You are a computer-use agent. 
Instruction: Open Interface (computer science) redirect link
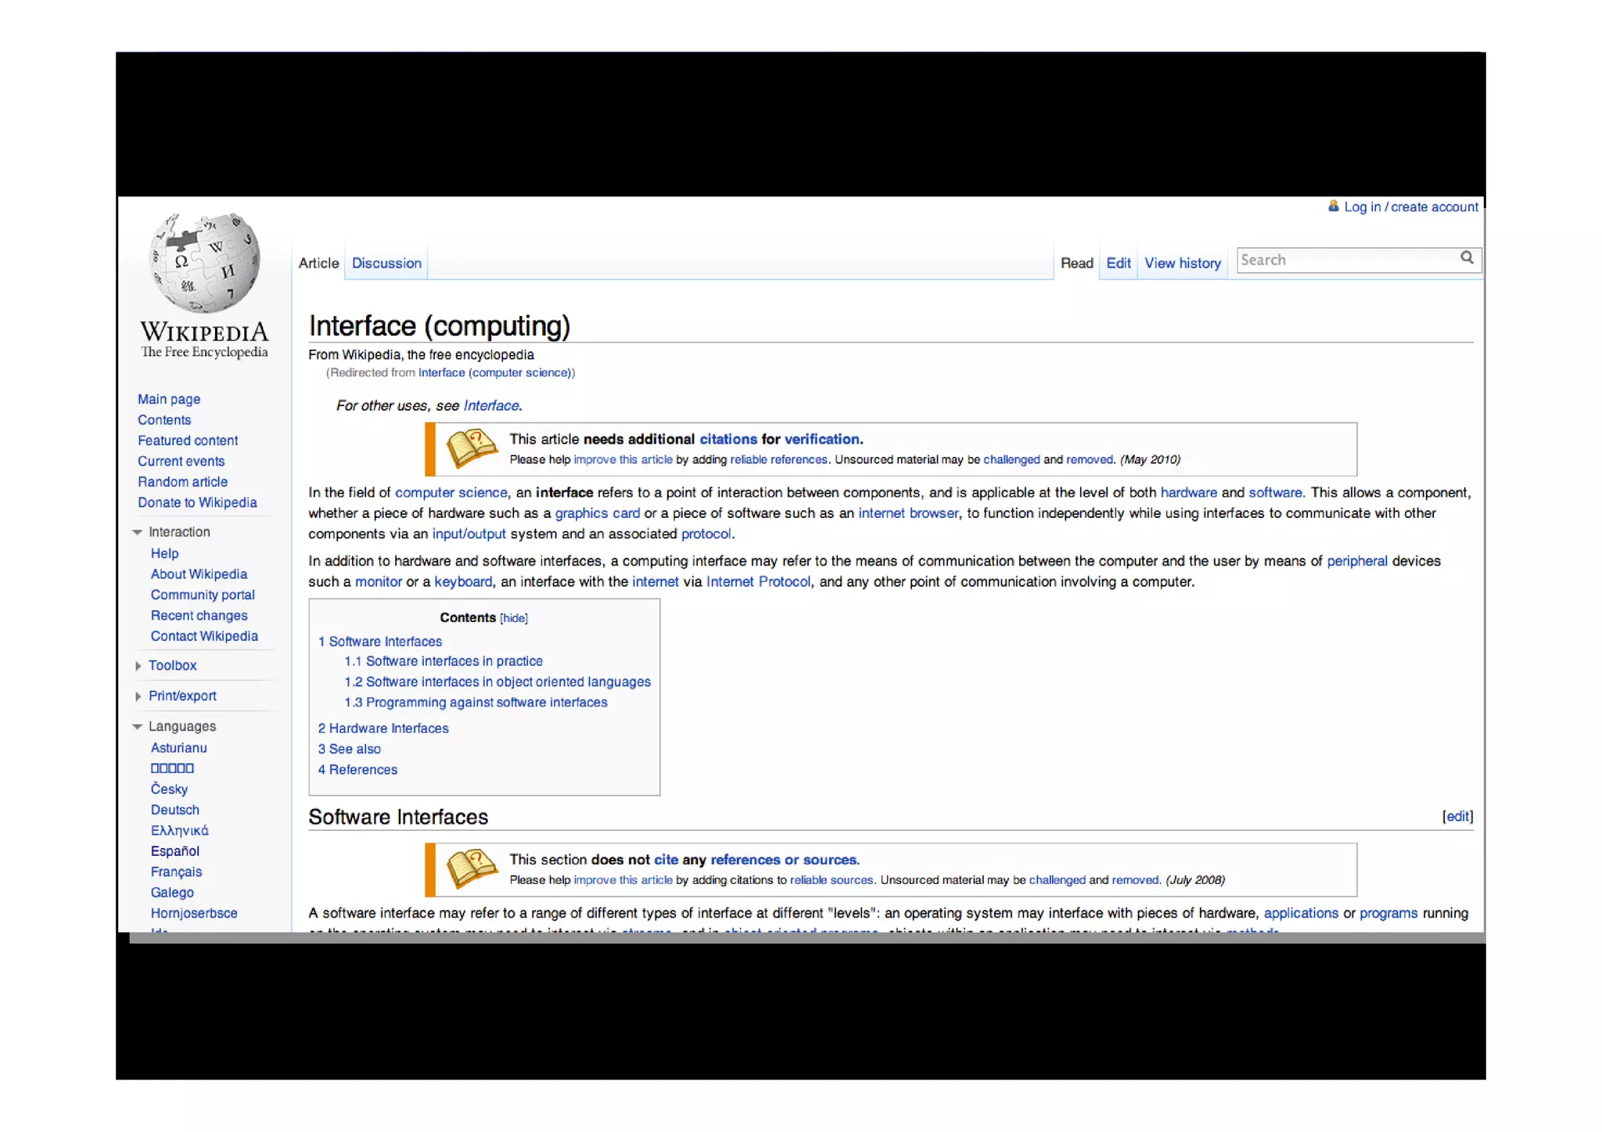tap(494, 372)
